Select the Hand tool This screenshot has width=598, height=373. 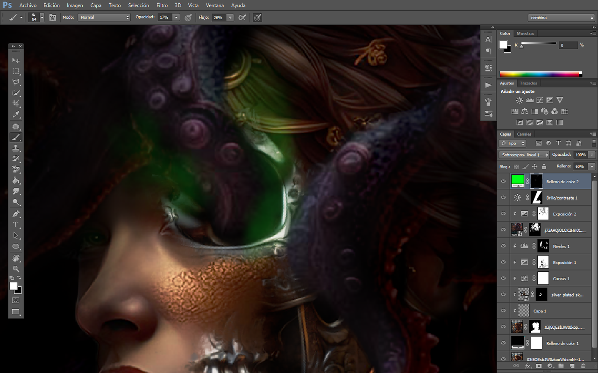tap(16, 258)
